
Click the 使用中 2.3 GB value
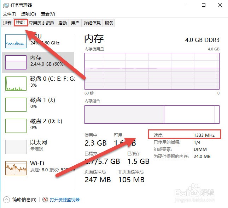[x=95, y=143]
